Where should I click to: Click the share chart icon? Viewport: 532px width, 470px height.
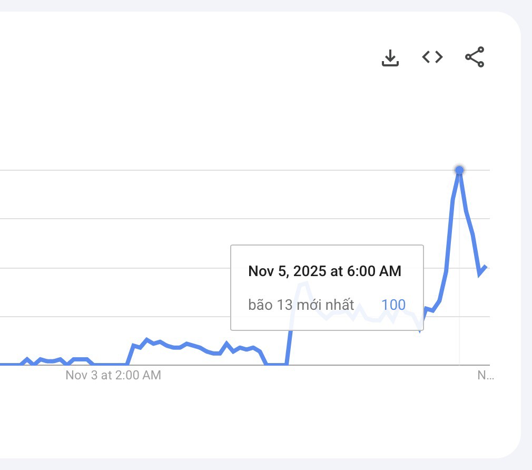475,57
